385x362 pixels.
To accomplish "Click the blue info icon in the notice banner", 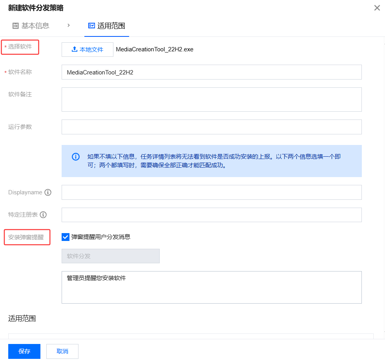I will coord(75,156).
